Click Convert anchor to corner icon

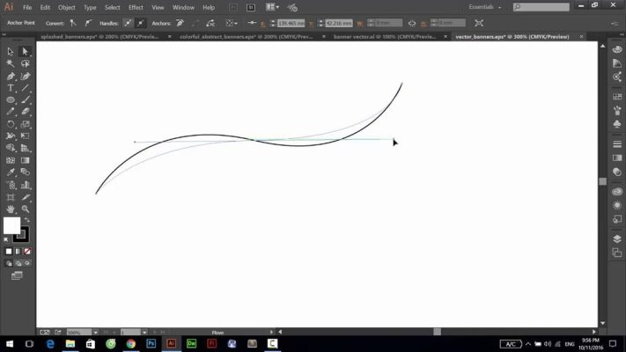(x=72, y=22)
